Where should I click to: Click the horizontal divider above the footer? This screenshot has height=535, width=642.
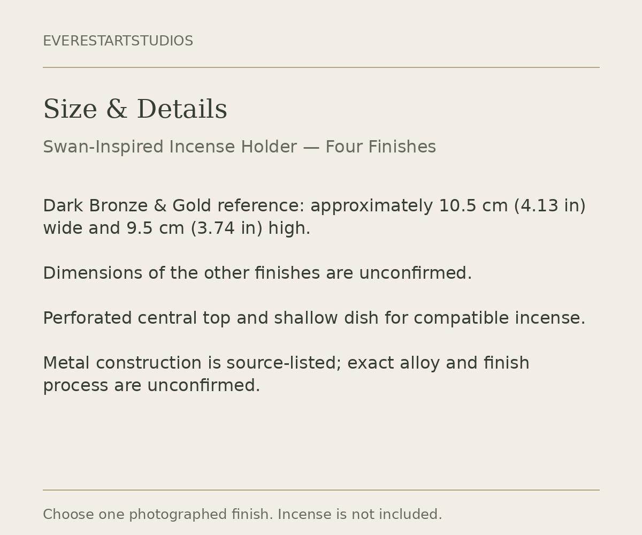[x=321, y=490]
